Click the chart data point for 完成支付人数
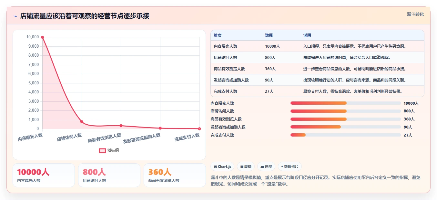The width and height of the screenshot is (437, 200). 199,129
